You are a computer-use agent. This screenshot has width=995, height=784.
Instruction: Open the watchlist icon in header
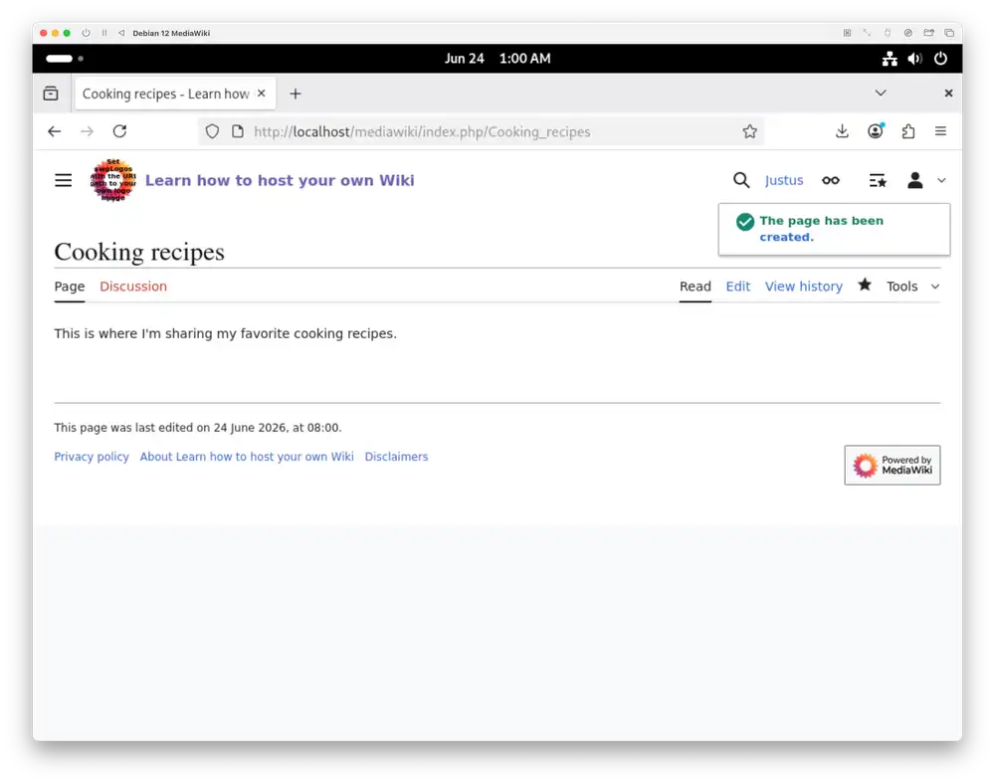[878, 181]
